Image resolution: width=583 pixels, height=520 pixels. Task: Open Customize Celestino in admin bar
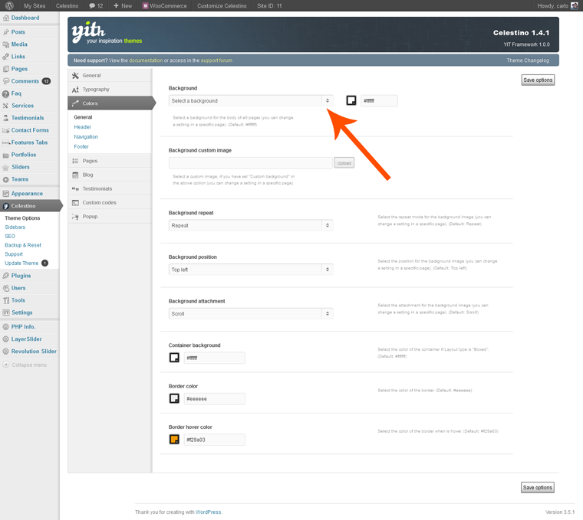222,6
